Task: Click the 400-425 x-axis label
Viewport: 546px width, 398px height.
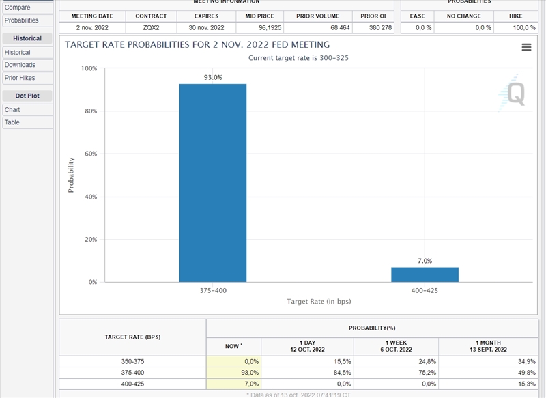Action: pos(425,290)
